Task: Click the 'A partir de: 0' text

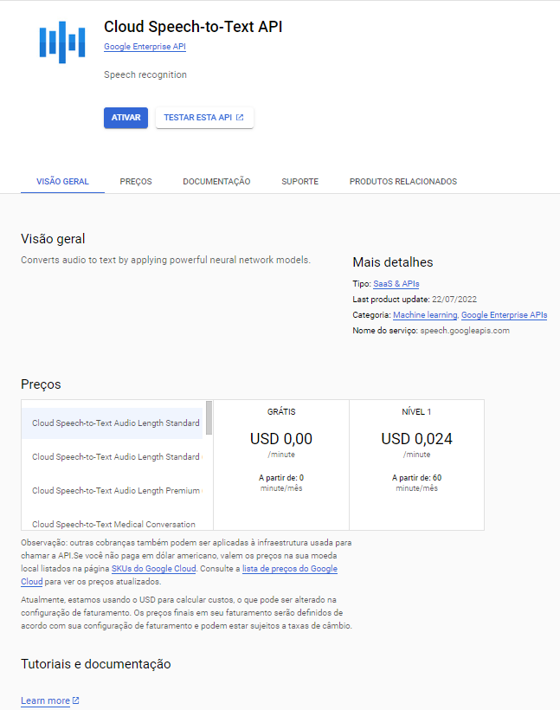Action: 281,478
